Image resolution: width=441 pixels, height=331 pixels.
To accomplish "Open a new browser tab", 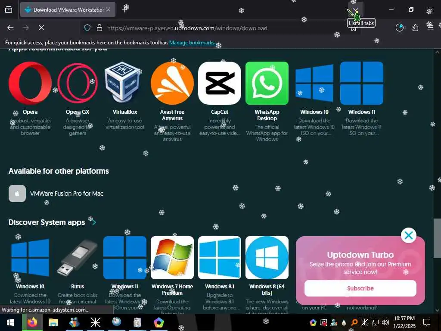I will (x=125, y=10).
